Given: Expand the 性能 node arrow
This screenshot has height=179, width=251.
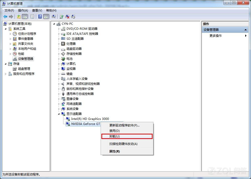Looking at the screenshot, I should [x=10, y=54].
